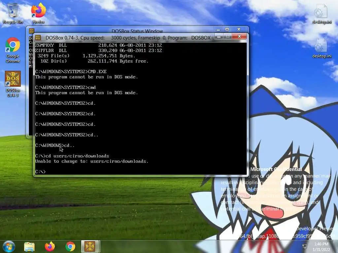Close the DOSBox Status Window
Screen dimensions: 338x253
(239, 29)
